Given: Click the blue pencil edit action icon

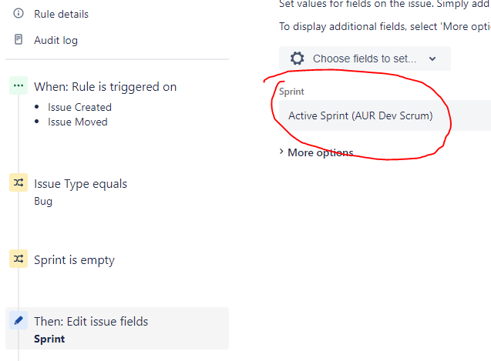Looking at the screenshot, I should [18, 320].
